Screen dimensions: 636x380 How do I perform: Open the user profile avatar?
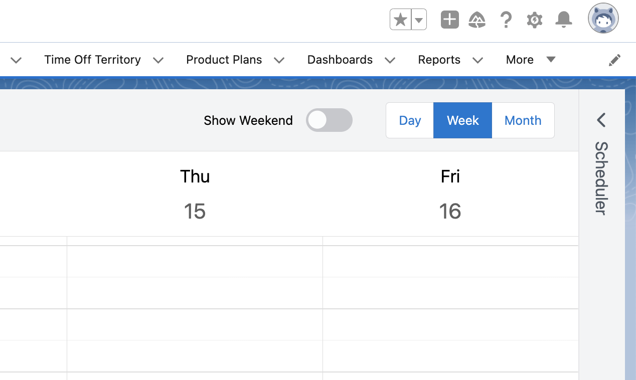[603, 19]
